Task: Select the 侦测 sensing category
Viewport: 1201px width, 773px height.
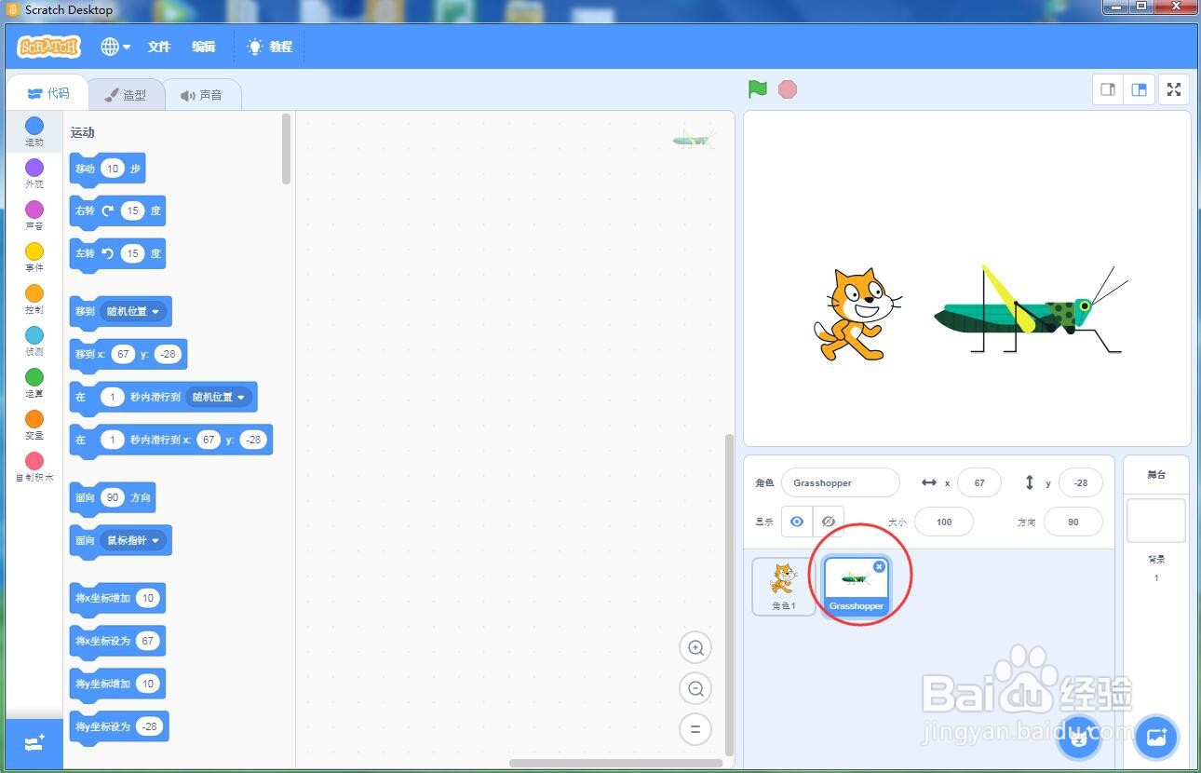Action: pos(34,342)
